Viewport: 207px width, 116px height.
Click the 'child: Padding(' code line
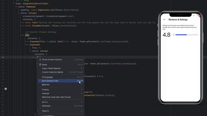pyautogui.click(x=27, y=7)
